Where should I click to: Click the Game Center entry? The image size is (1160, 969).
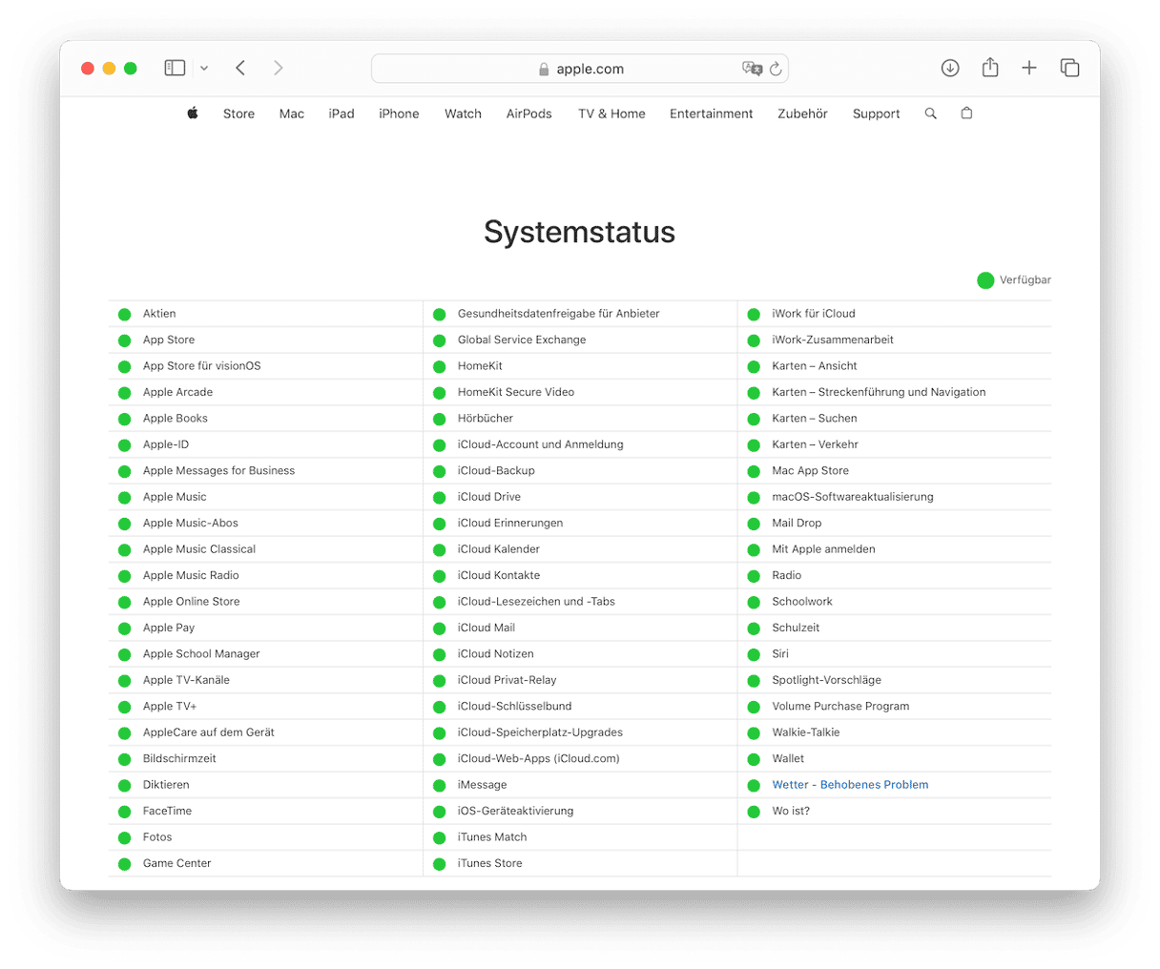coord(177,863)
